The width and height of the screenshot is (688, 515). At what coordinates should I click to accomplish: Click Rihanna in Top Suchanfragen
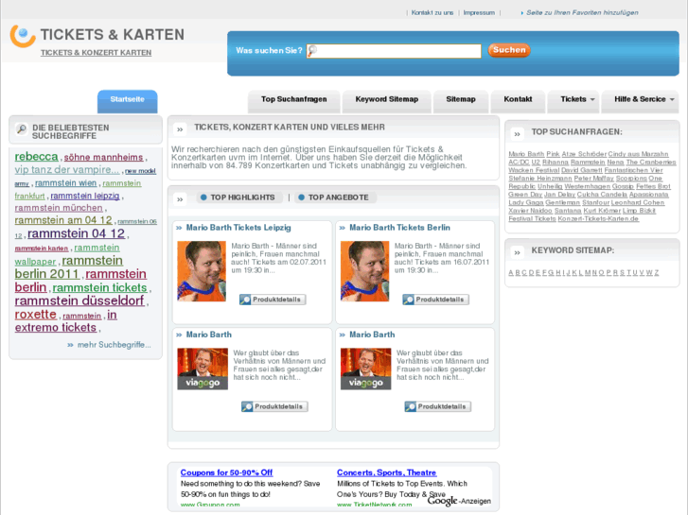click(x=556, y=163)
